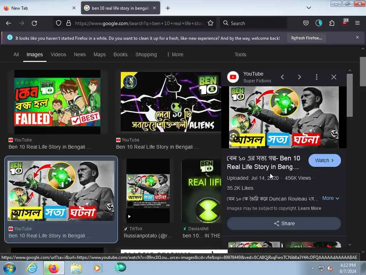Screen dimensions: 366x275
Task: Open File Explorer from taskbar
Action: point(76,268)
